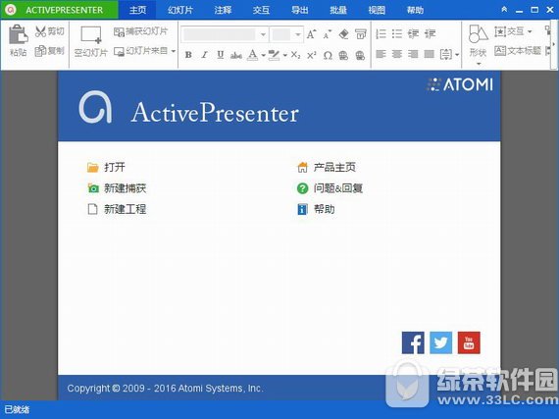Open the font size combo box
This screenshot has width=559, height=419.
286,34
